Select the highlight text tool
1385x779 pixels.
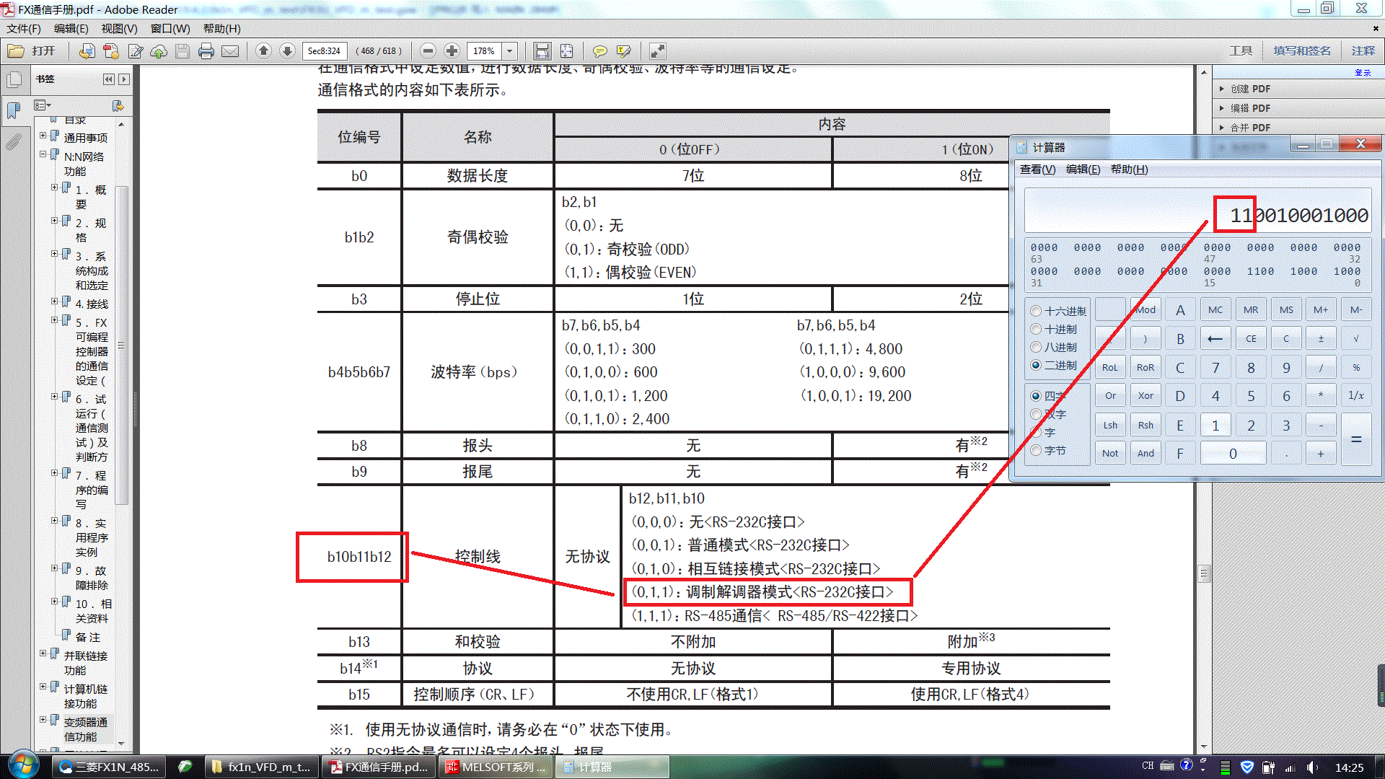coord(624,51)
